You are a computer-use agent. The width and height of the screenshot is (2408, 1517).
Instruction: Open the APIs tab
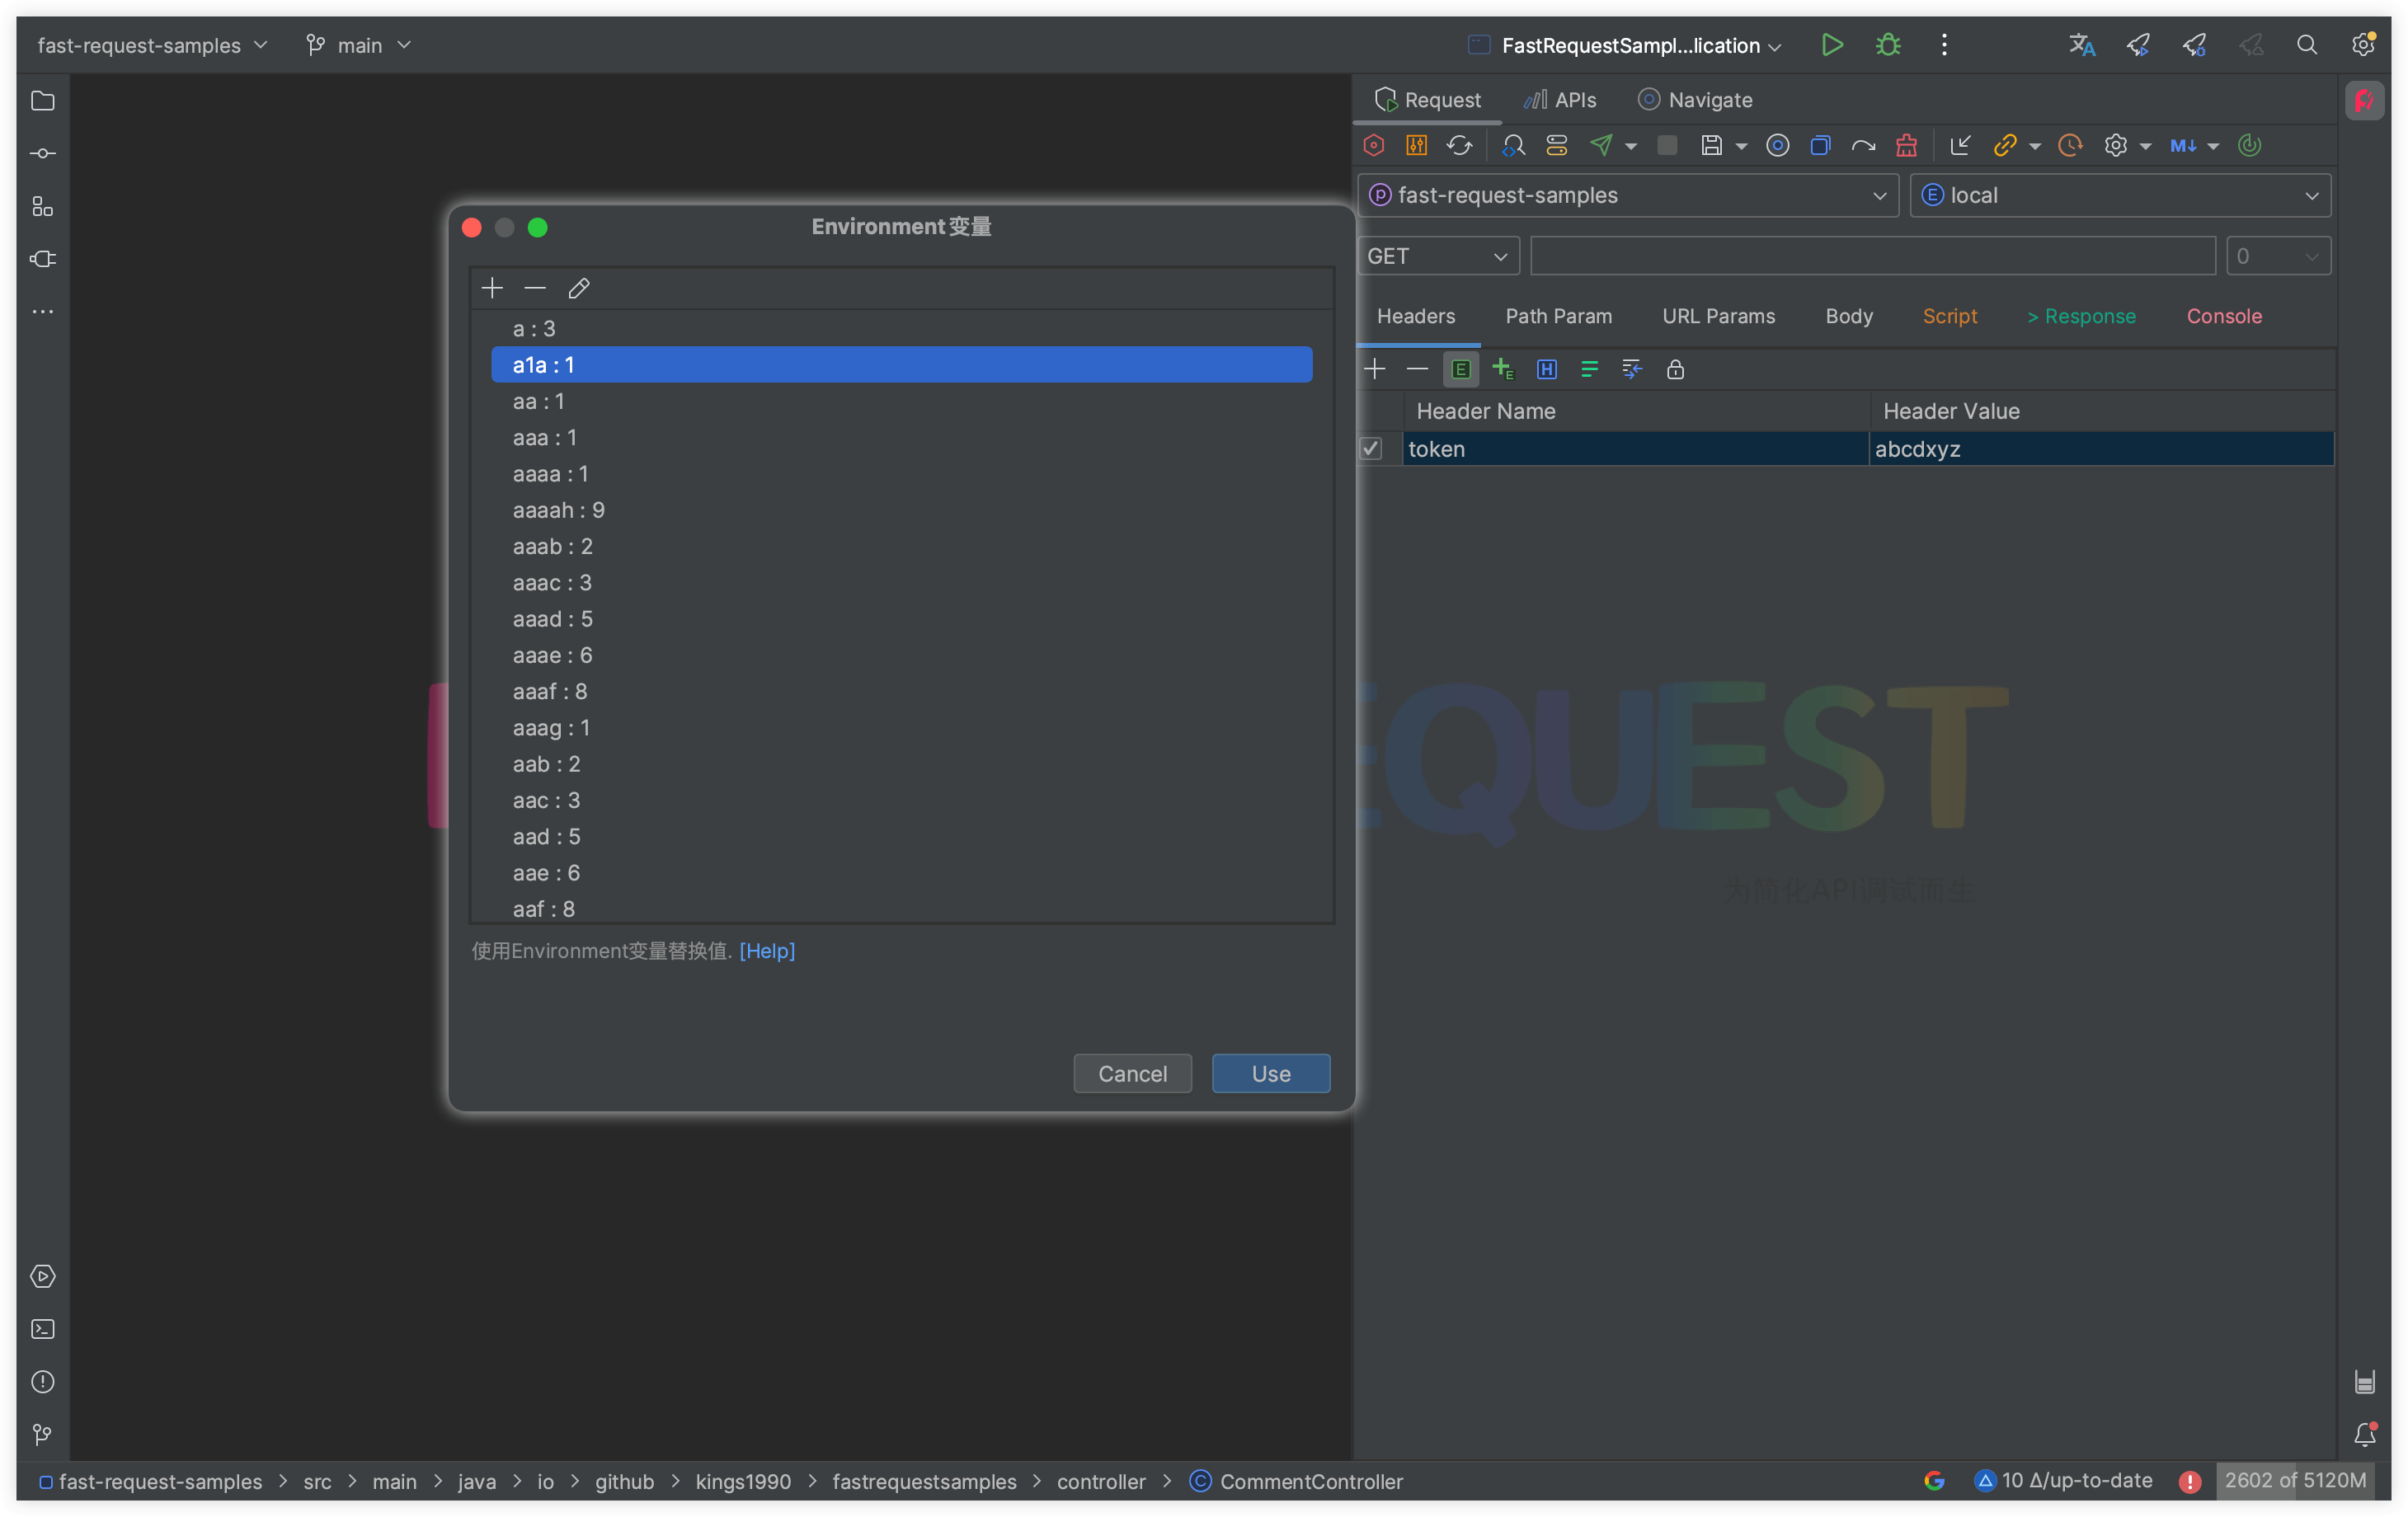(x=1560, y=100)
